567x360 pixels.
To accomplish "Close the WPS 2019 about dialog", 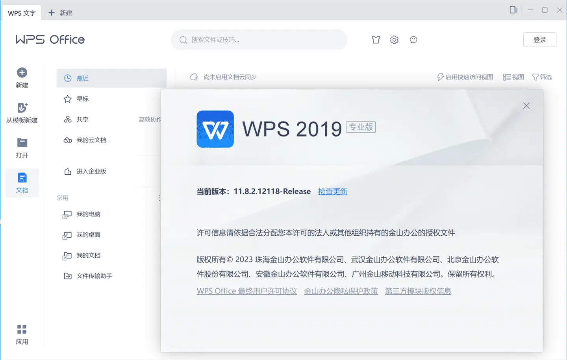I will pyautogui.click(x=526, y=105).
